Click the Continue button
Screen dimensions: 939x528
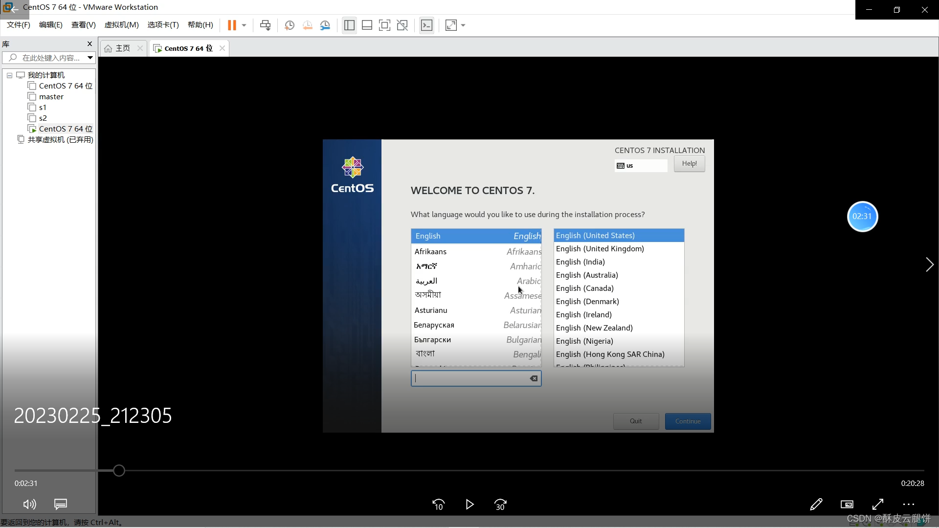coord(688,421)
